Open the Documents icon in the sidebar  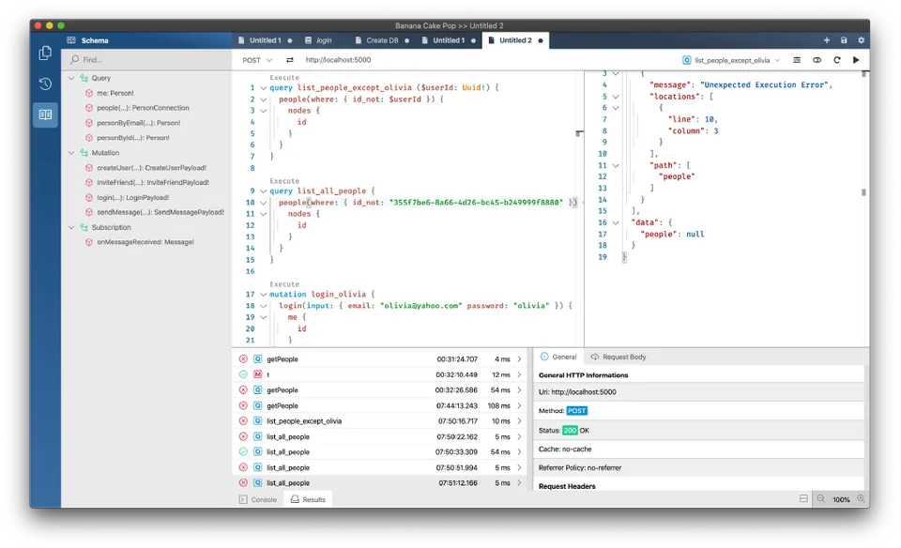pos(45,53)
